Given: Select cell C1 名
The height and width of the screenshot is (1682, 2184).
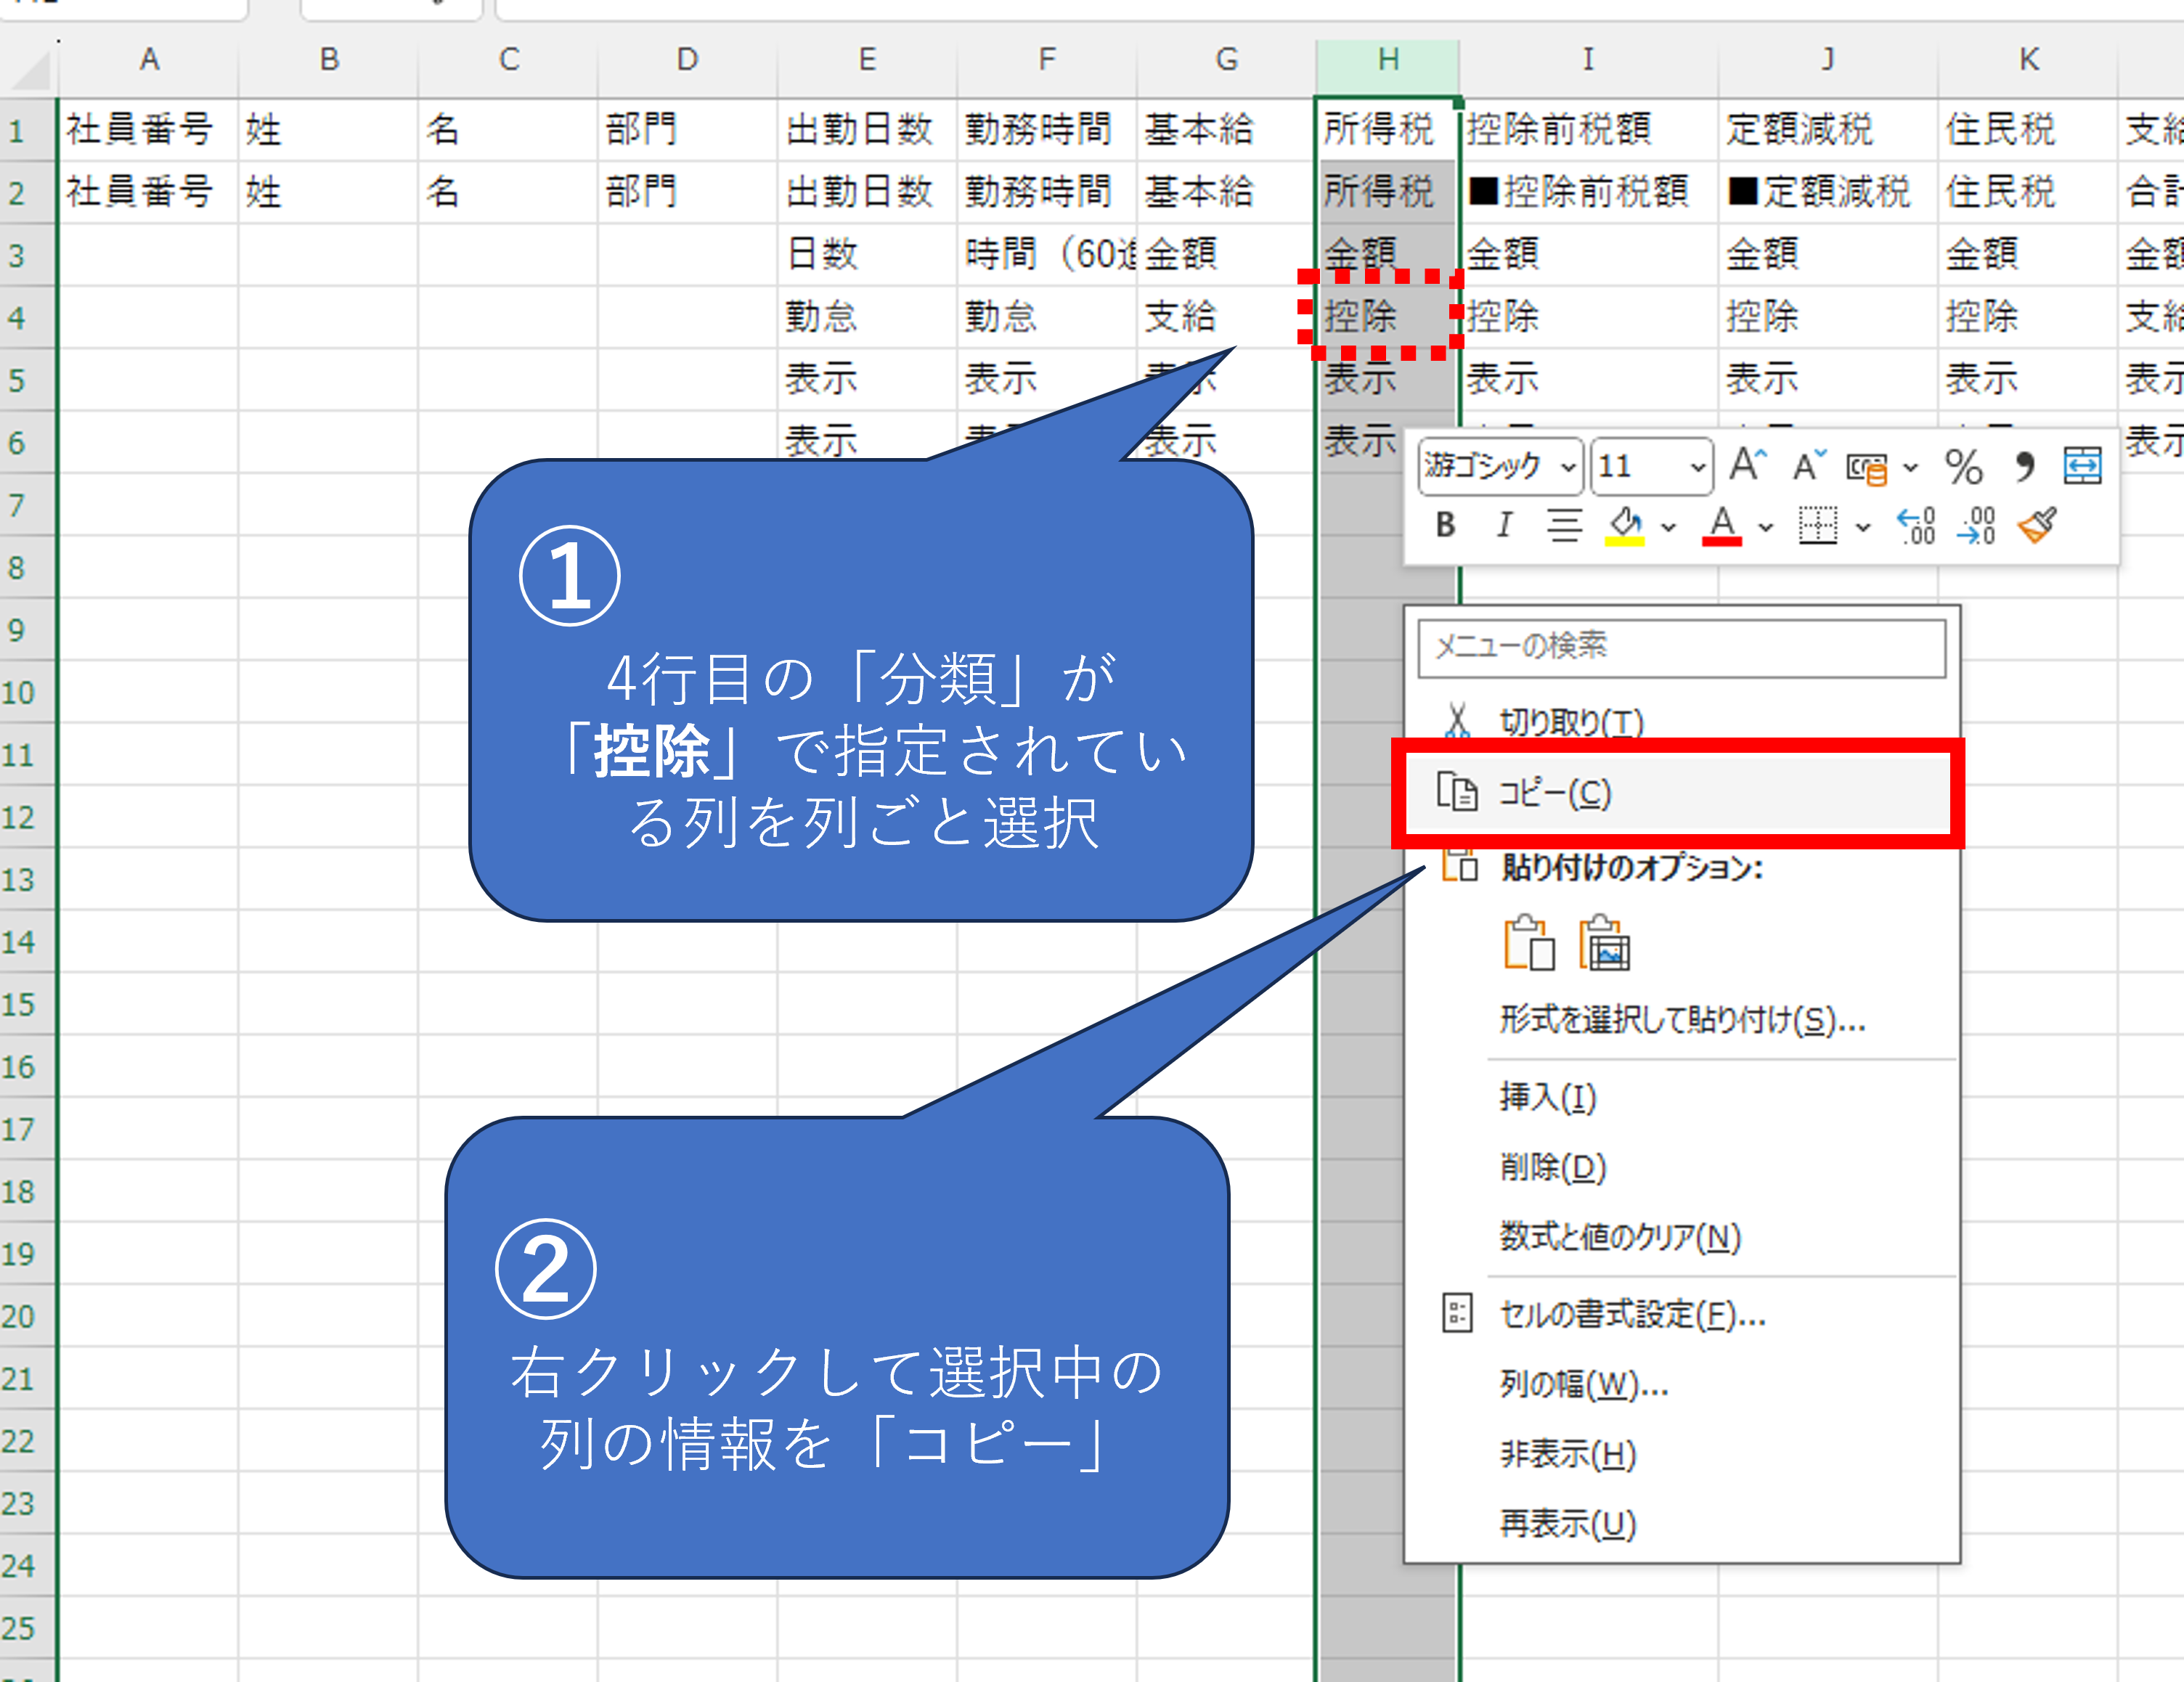Looking at the screenshot, I should click(x=508, y=130).
